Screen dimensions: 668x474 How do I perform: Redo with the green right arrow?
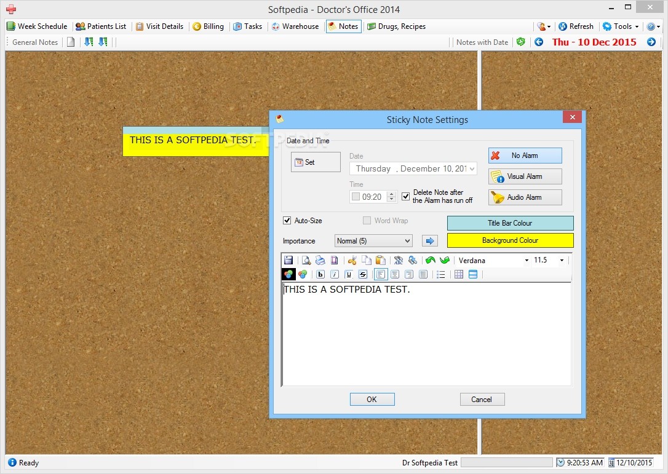pyautogui.click(x=444, y=260)
